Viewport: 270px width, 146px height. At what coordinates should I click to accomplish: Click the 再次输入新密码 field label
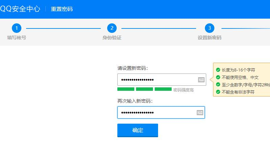[135, 101]
